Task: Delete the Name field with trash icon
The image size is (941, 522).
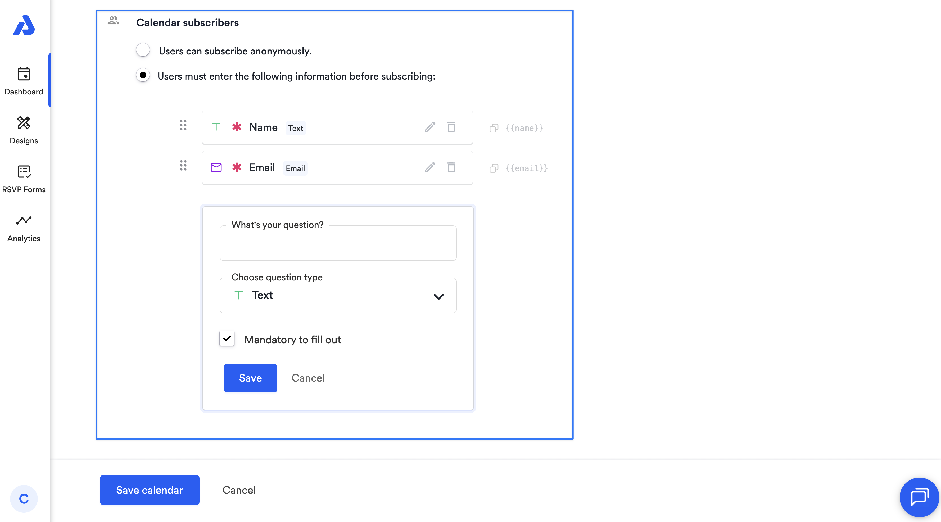Action: pos(451,127)
